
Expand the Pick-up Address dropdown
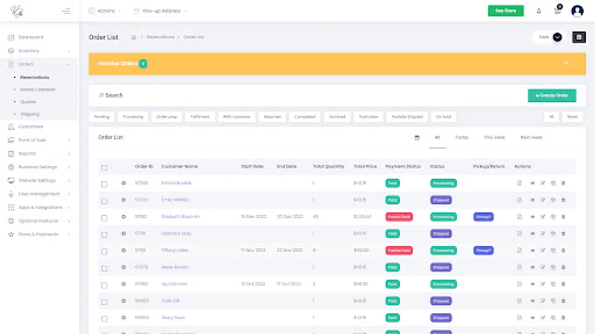pyautogui.click(x=160, y=11)
